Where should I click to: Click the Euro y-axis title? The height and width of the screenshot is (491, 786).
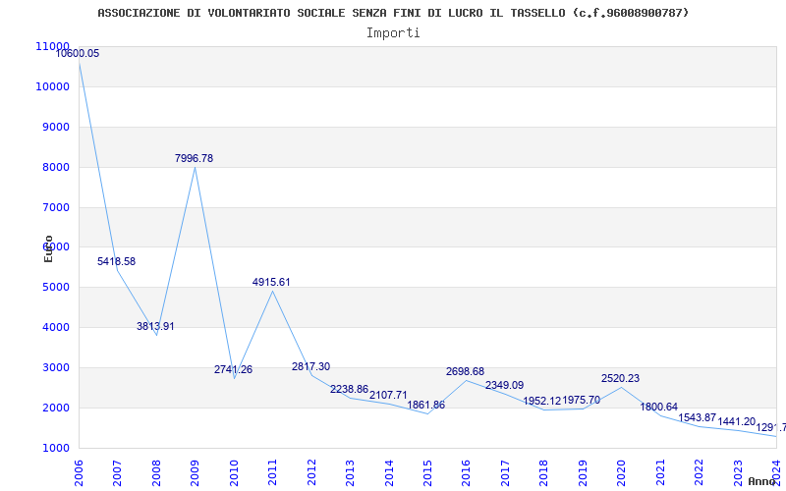(48, 249)
